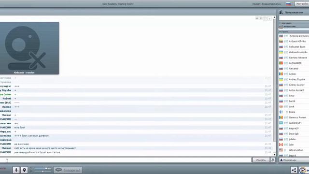Viewport: 309px width, 174px height.
Task: Click the chat scrollbar up arrow
Action: pyautogui.click(x=274, y=17)
